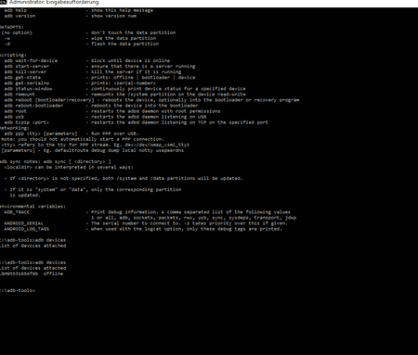This screenshot has height=355, width=418.
Task: Click the 'adb version' command text
Action: tap(20, 16)
